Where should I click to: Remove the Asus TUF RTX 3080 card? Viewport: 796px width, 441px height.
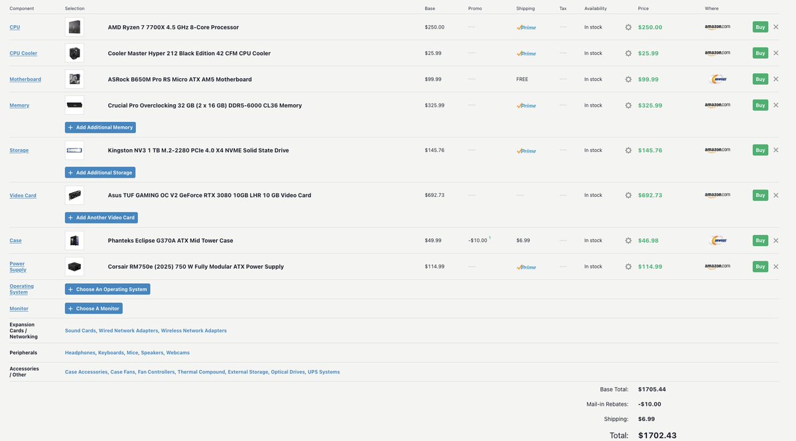[x=776, y=195]
